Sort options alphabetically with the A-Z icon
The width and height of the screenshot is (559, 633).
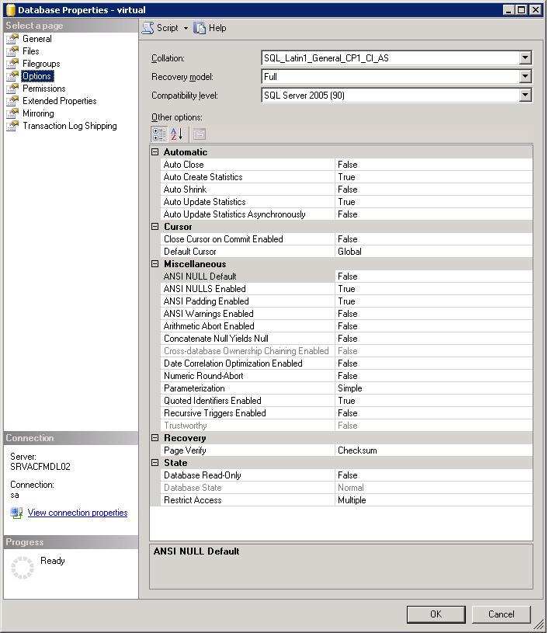coord(176,134)
